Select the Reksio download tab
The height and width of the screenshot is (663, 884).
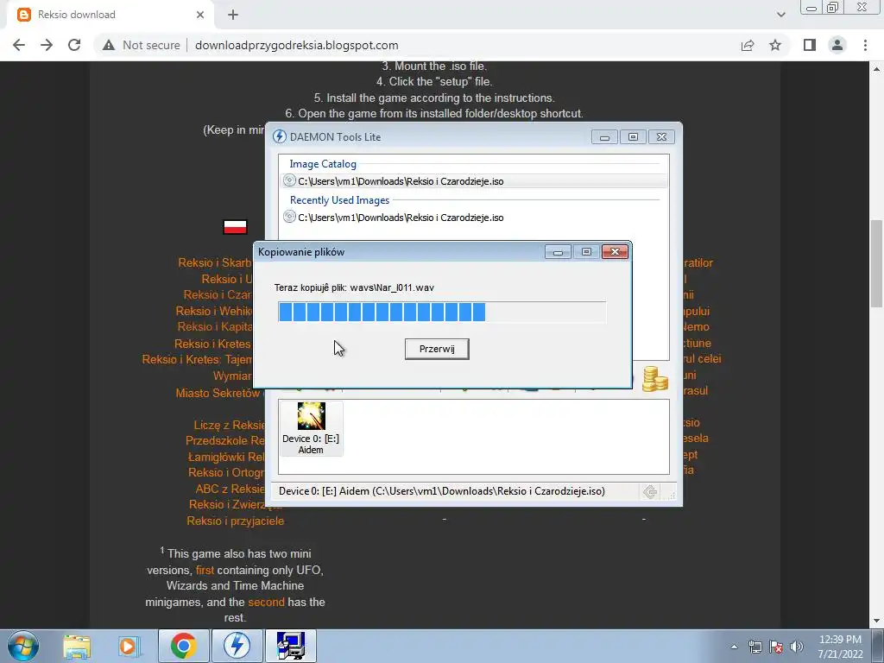[x=110, y=15]
